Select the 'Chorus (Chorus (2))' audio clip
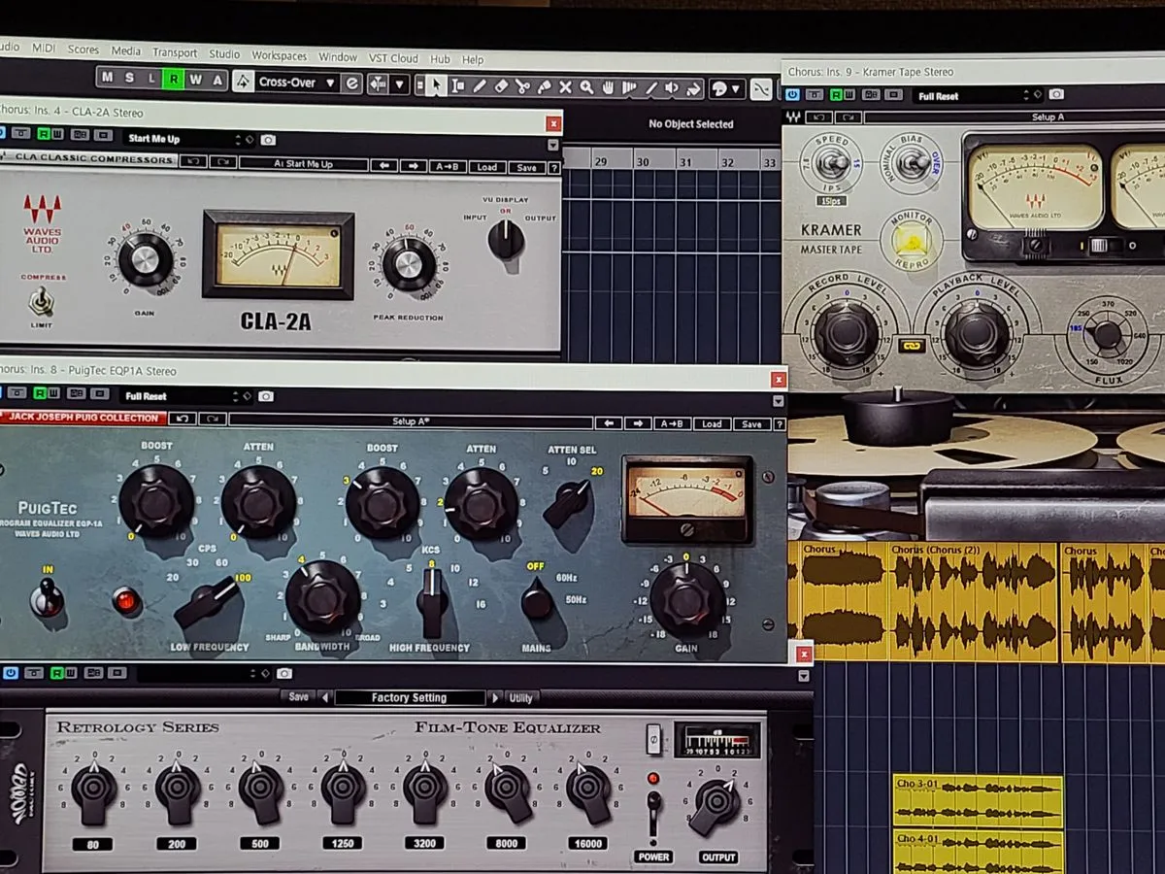1165x874 pixels. [973, 602]
